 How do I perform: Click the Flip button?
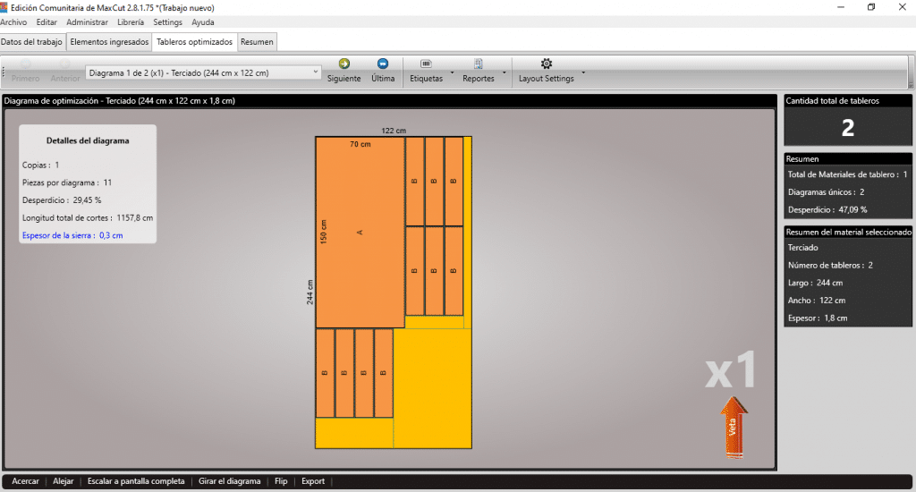281,481
